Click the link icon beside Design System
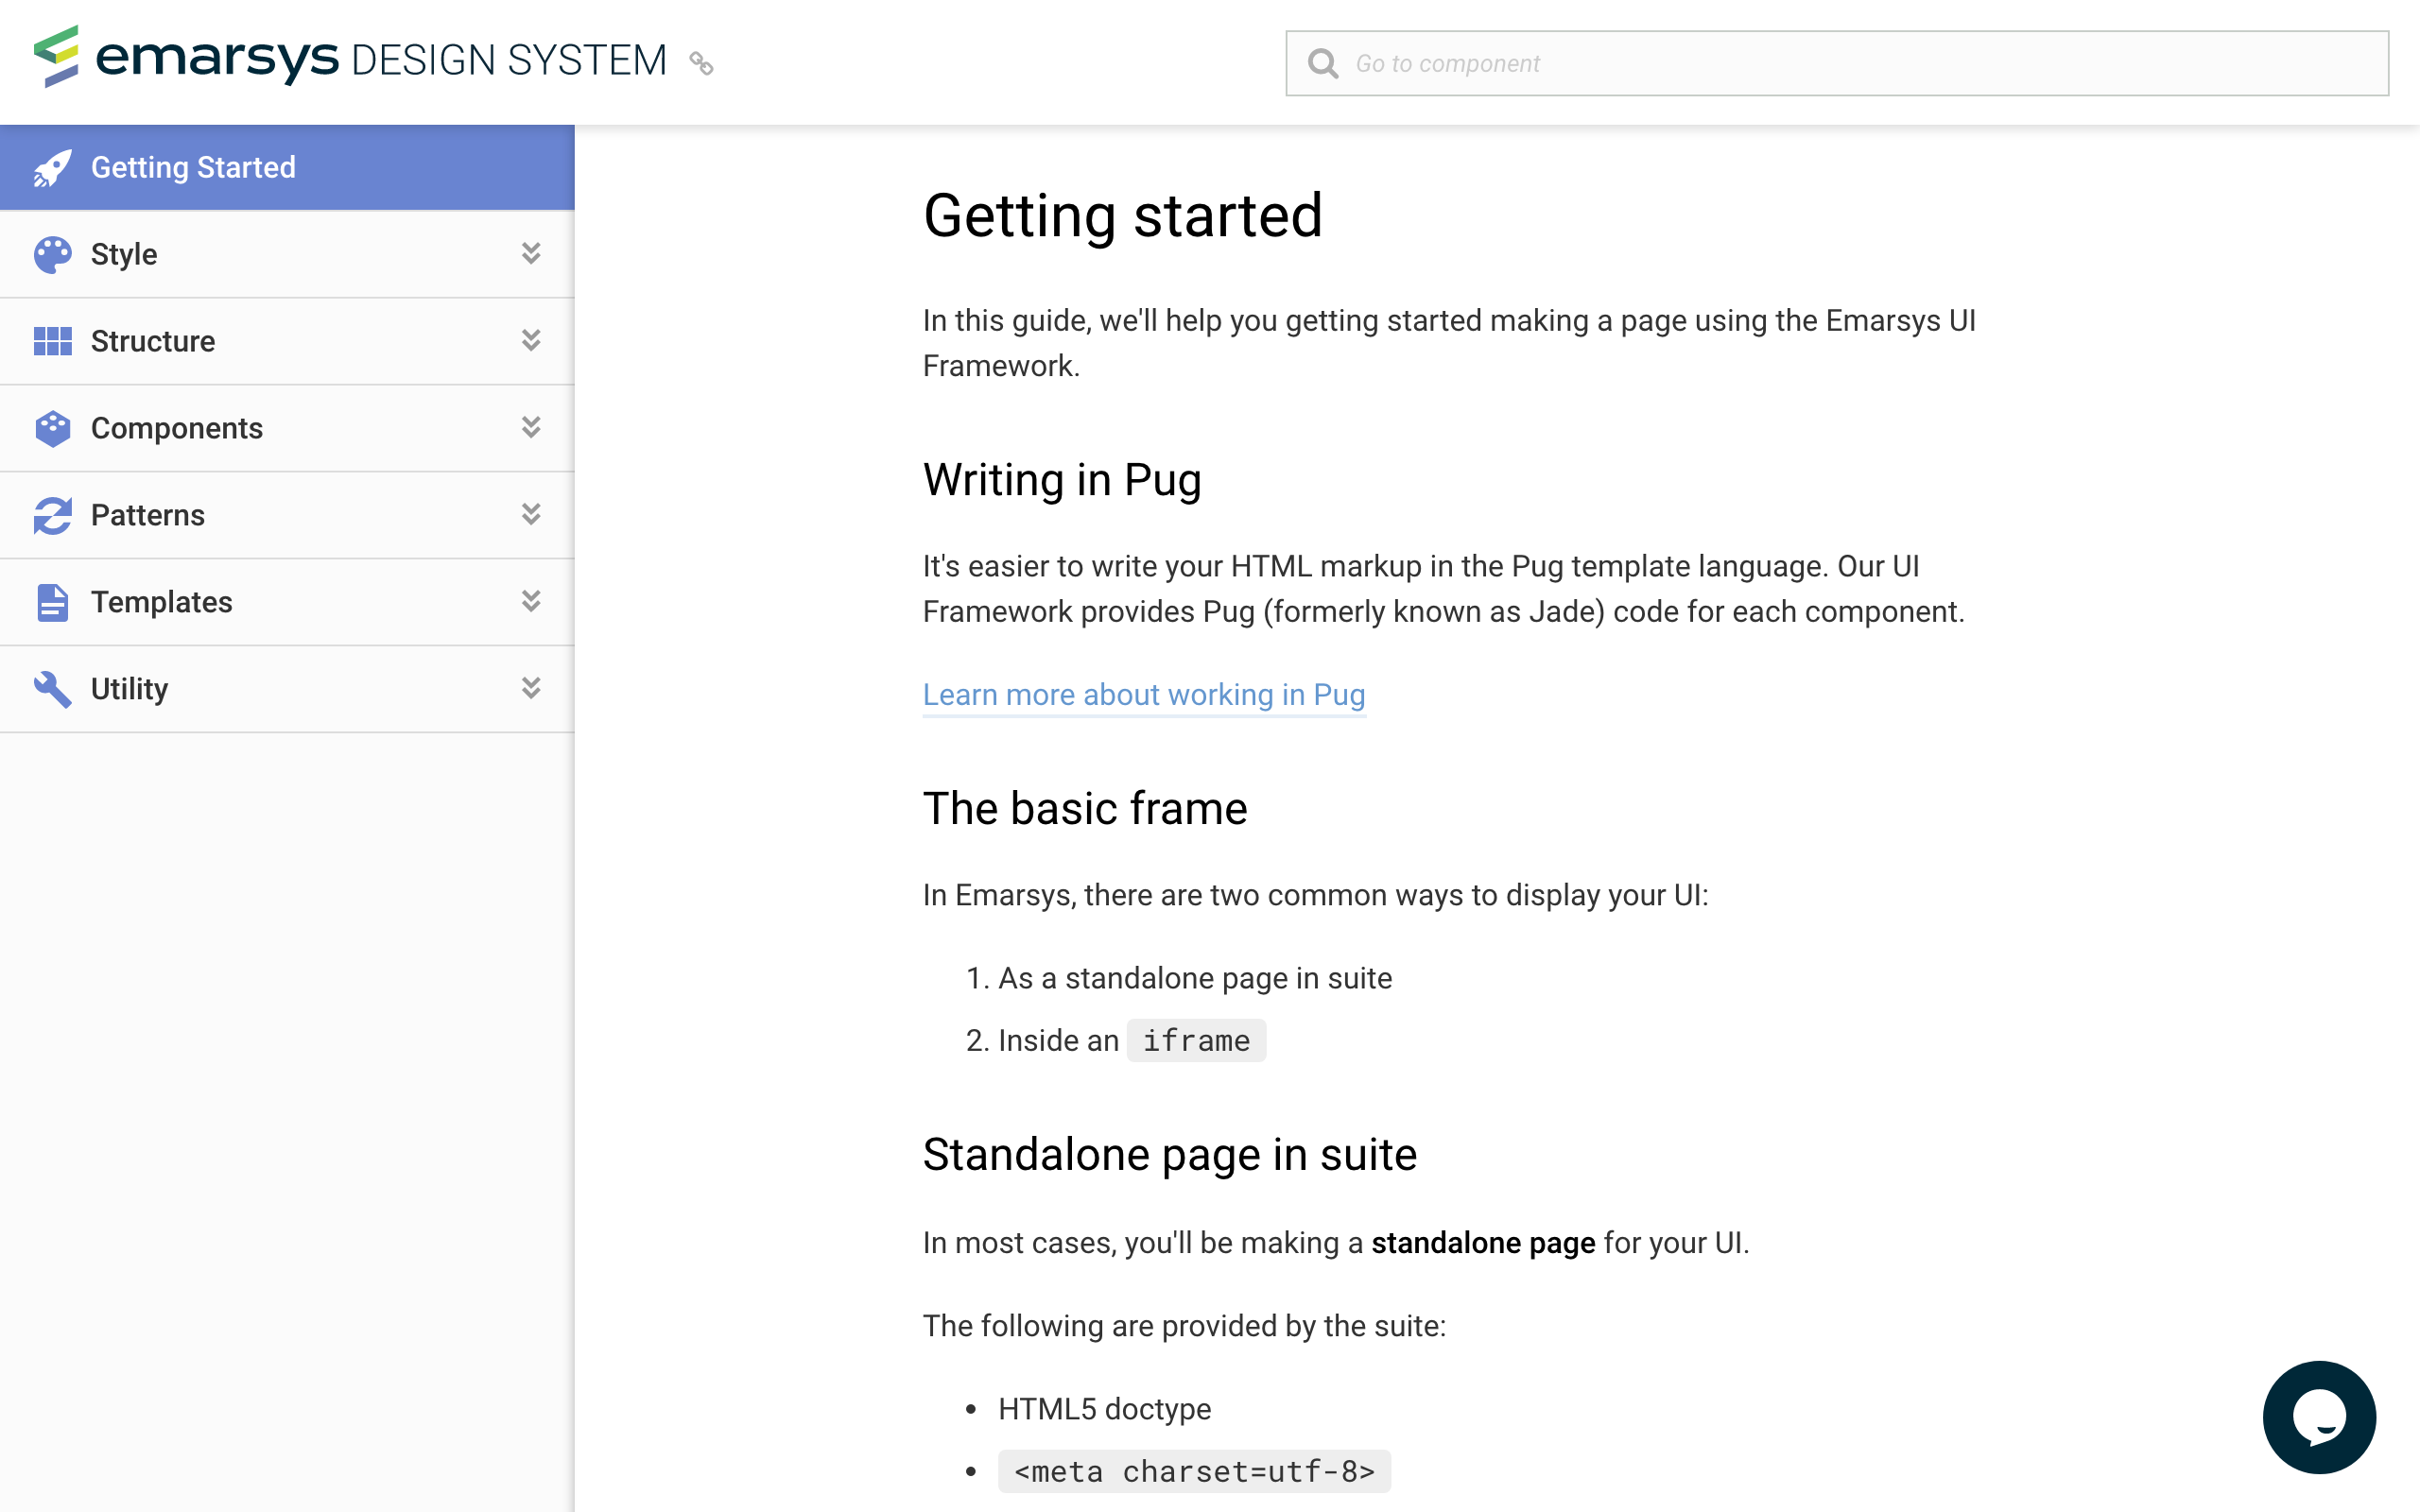Viewport: 2420px width, 1512px height. click(x=701, y=63)
